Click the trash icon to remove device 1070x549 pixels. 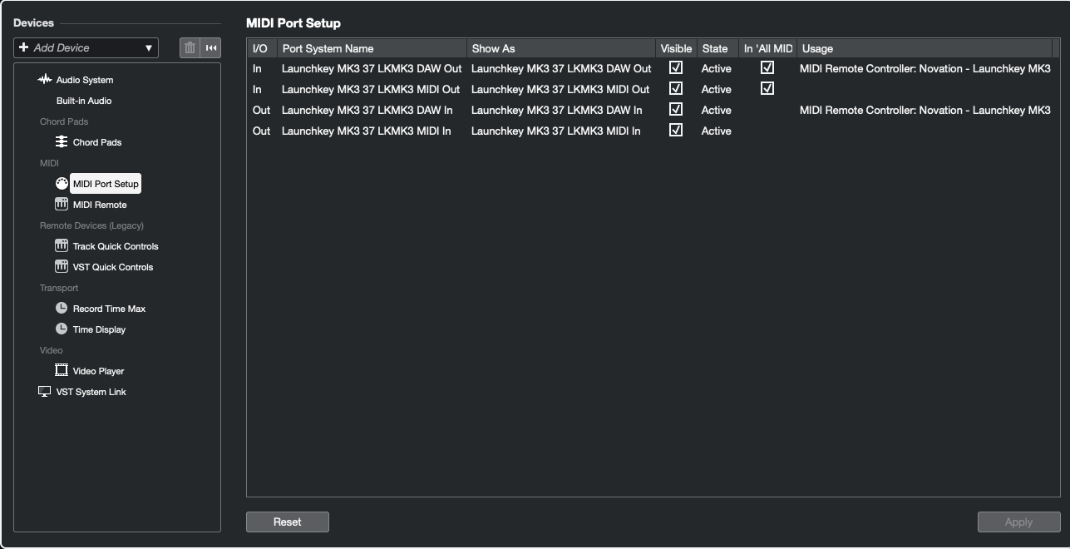pyautogui.click(x=190, y=48)
